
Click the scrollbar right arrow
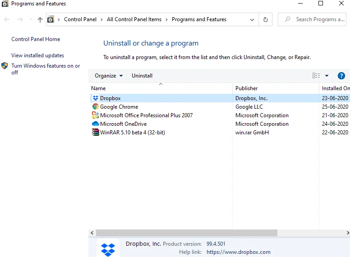pyautogui.click(x=348, y=233)
